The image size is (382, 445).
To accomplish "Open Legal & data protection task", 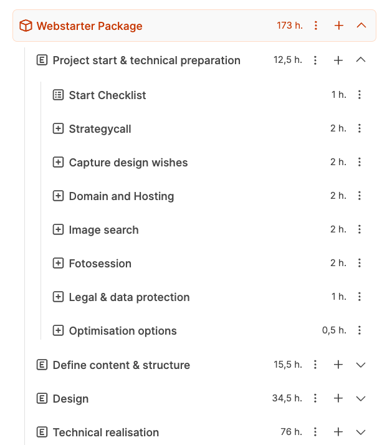I will point(129,297).
